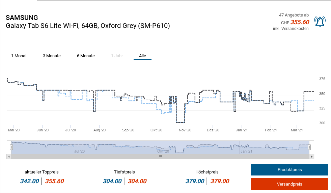Click the right scroll arrow of chart navigator

pyautogui.click(x=312, y=156)
